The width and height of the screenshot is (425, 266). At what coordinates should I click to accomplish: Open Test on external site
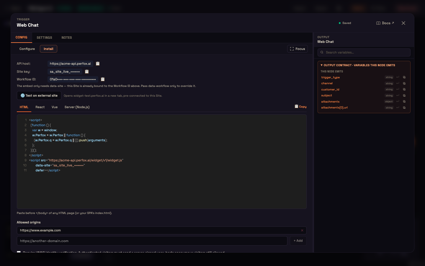tap(39, 95)
